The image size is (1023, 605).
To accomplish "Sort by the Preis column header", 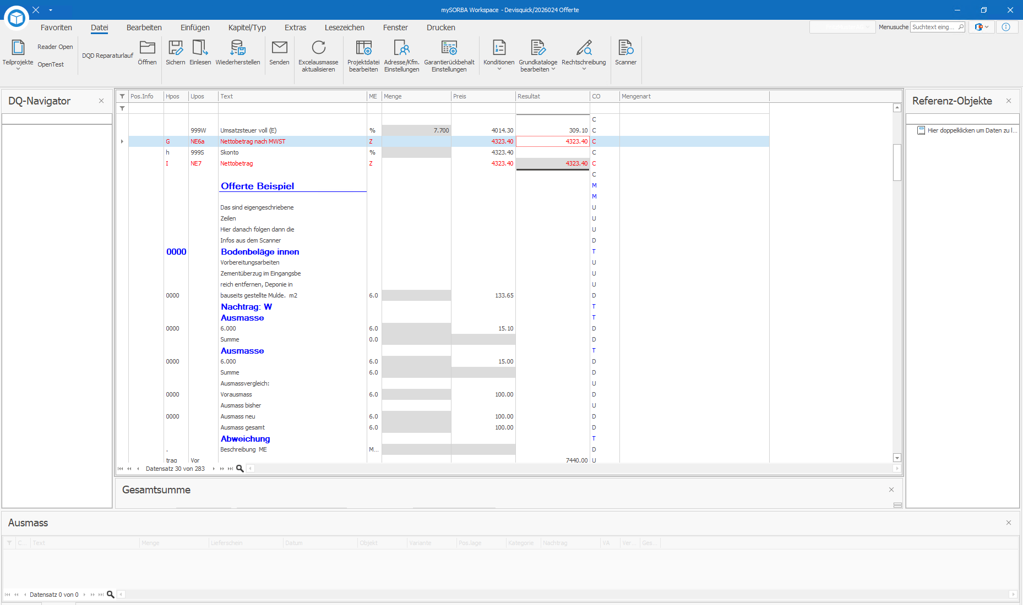I will [483, 96].
